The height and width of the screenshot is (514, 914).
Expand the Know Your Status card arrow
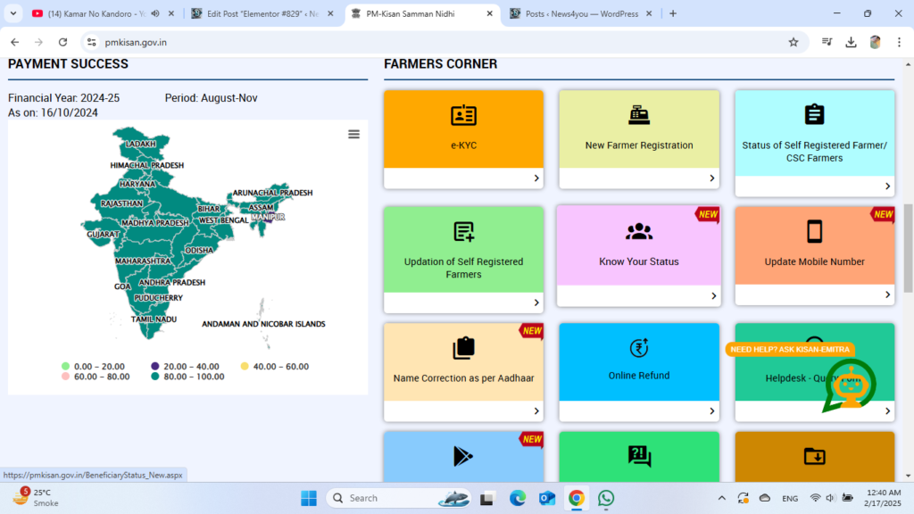[x=713, y=296]
